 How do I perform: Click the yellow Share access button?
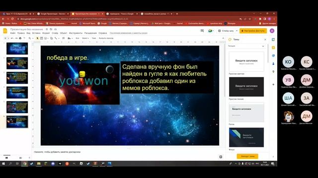(x=253, y=31)
